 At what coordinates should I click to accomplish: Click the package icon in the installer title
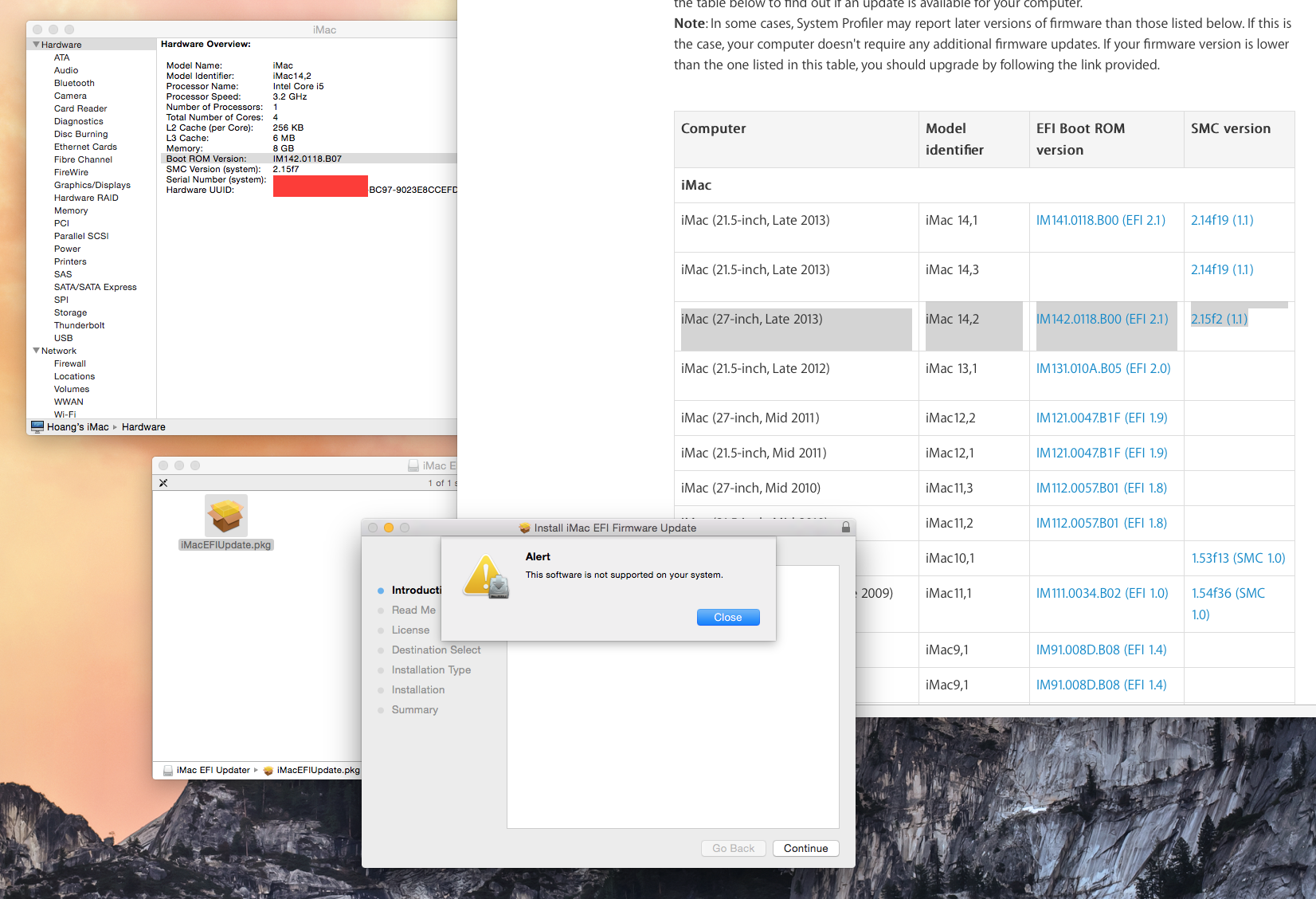tap(524, 528)
